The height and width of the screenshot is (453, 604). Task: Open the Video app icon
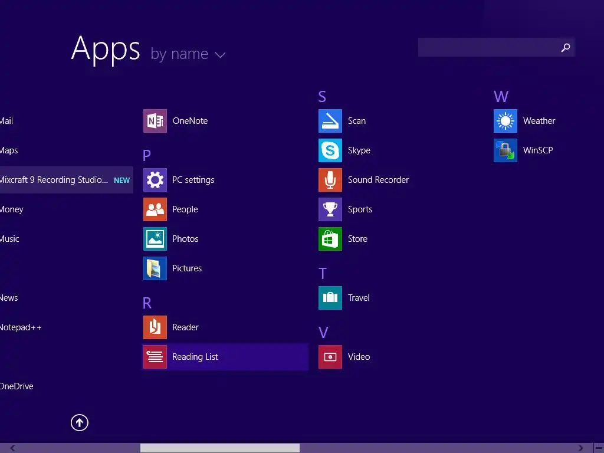pos(330,357)
